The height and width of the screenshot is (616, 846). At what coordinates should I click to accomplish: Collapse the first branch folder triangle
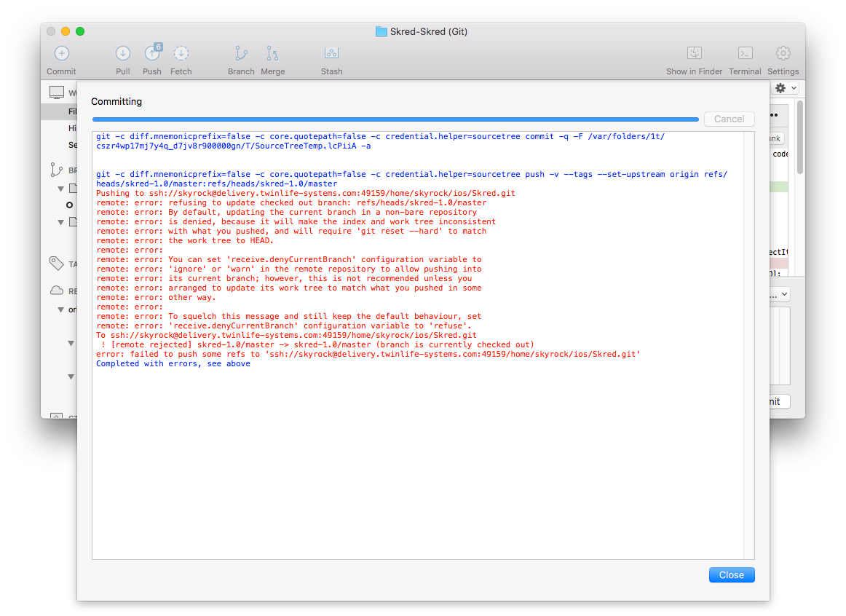(61, 189)
